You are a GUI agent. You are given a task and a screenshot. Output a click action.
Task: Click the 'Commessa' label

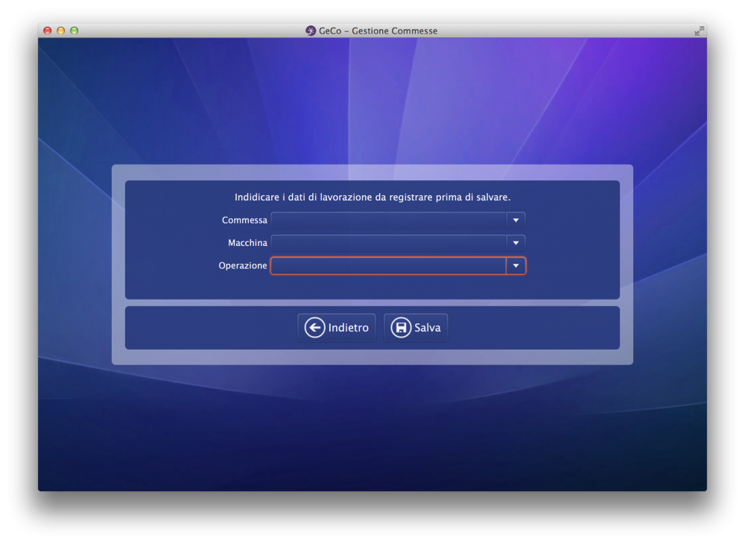[244, 220]
